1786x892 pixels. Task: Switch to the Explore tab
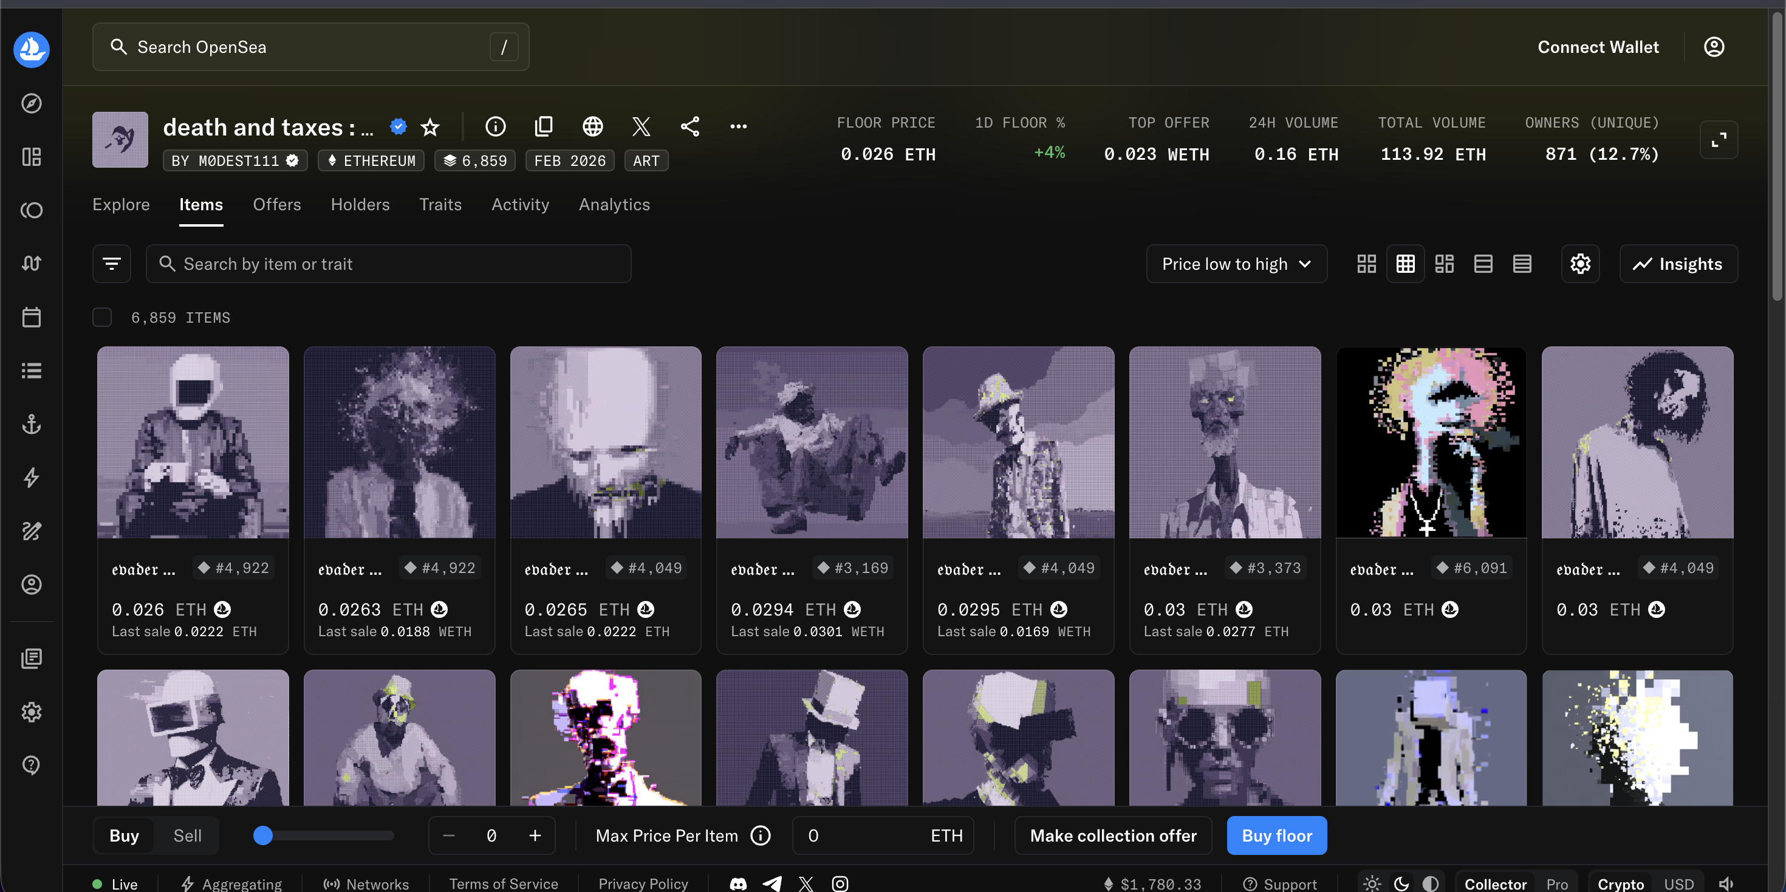pyautogui.click(x=121, y=205)
